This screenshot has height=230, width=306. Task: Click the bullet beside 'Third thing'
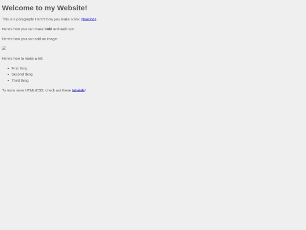[x=8, y=81]
